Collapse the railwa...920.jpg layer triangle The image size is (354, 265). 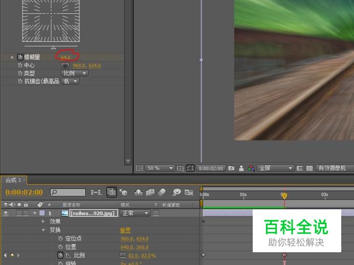pyautogui.click(x=35, y=213)
